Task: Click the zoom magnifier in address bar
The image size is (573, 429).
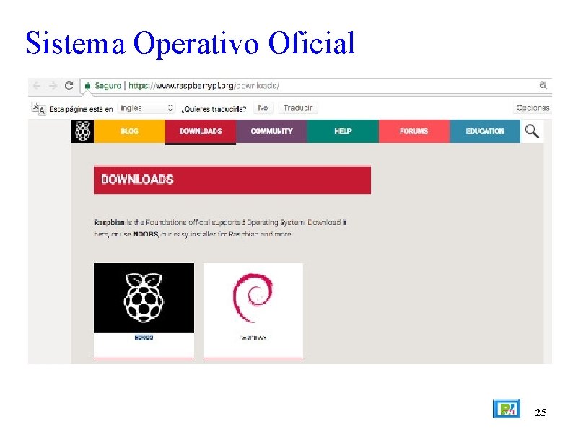Action: [543, 85]
